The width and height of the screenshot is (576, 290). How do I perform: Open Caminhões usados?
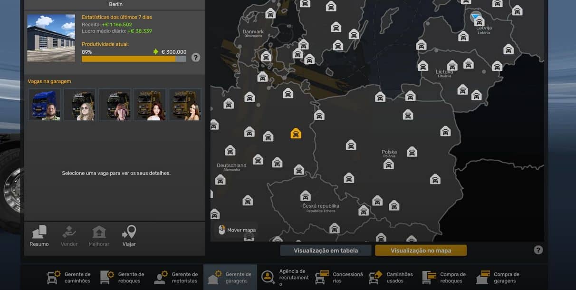392,277
